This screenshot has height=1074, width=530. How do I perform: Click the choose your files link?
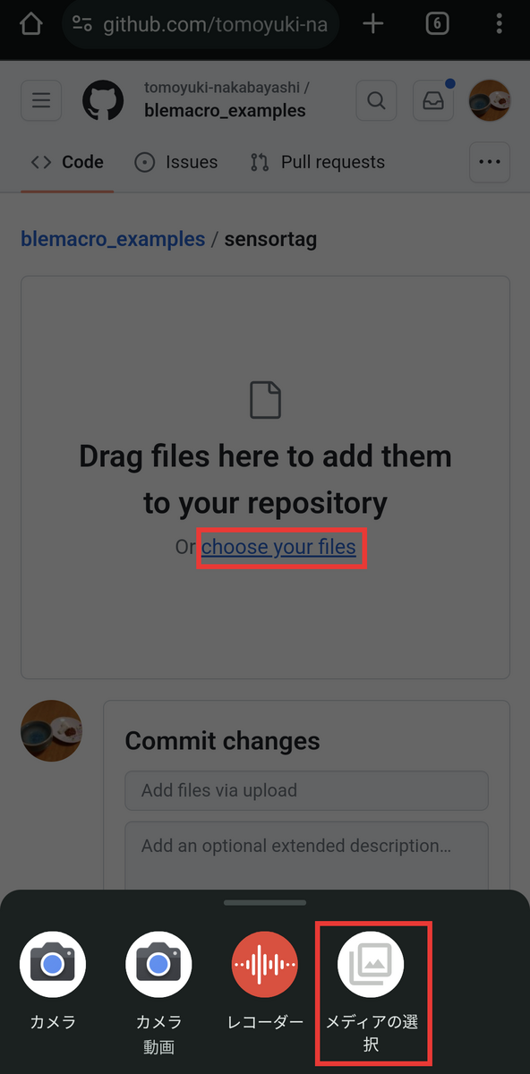278,547
